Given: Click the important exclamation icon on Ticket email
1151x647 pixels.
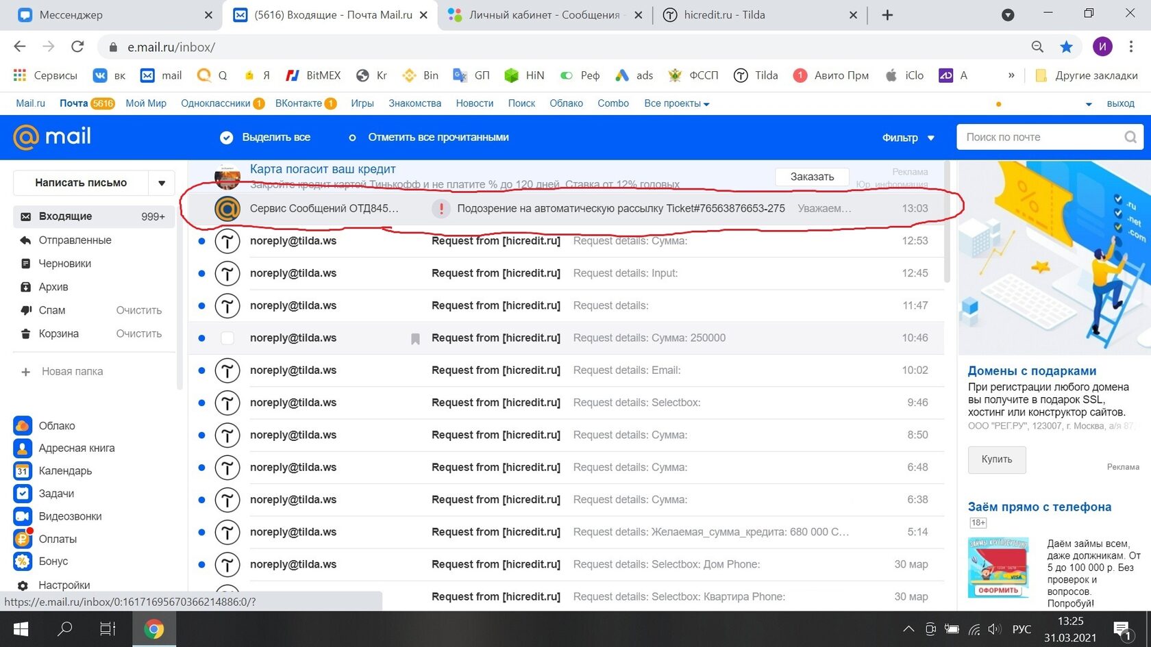Looking at the screenshot, I should pos(441,208).
